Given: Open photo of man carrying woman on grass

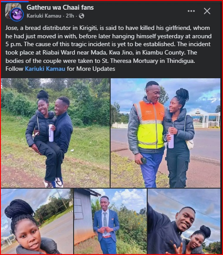Looking at the screenshot, I should (x=55, y=133).
